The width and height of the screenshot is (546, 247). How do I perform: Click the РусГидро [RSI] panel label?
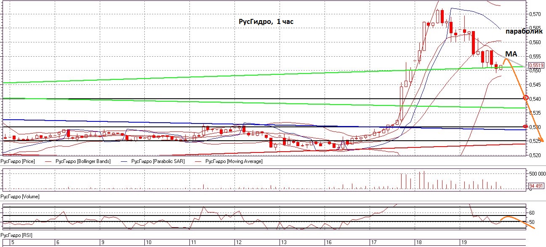pos(16,235)
